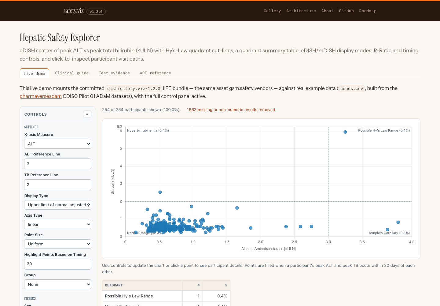
Task: Open the Axis Type linear dropdown
Action: (58, 224)
